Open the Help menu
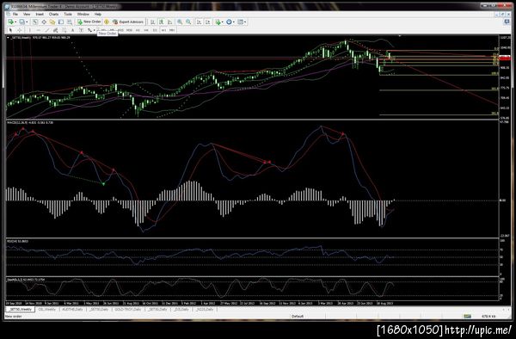 point(98,14)
